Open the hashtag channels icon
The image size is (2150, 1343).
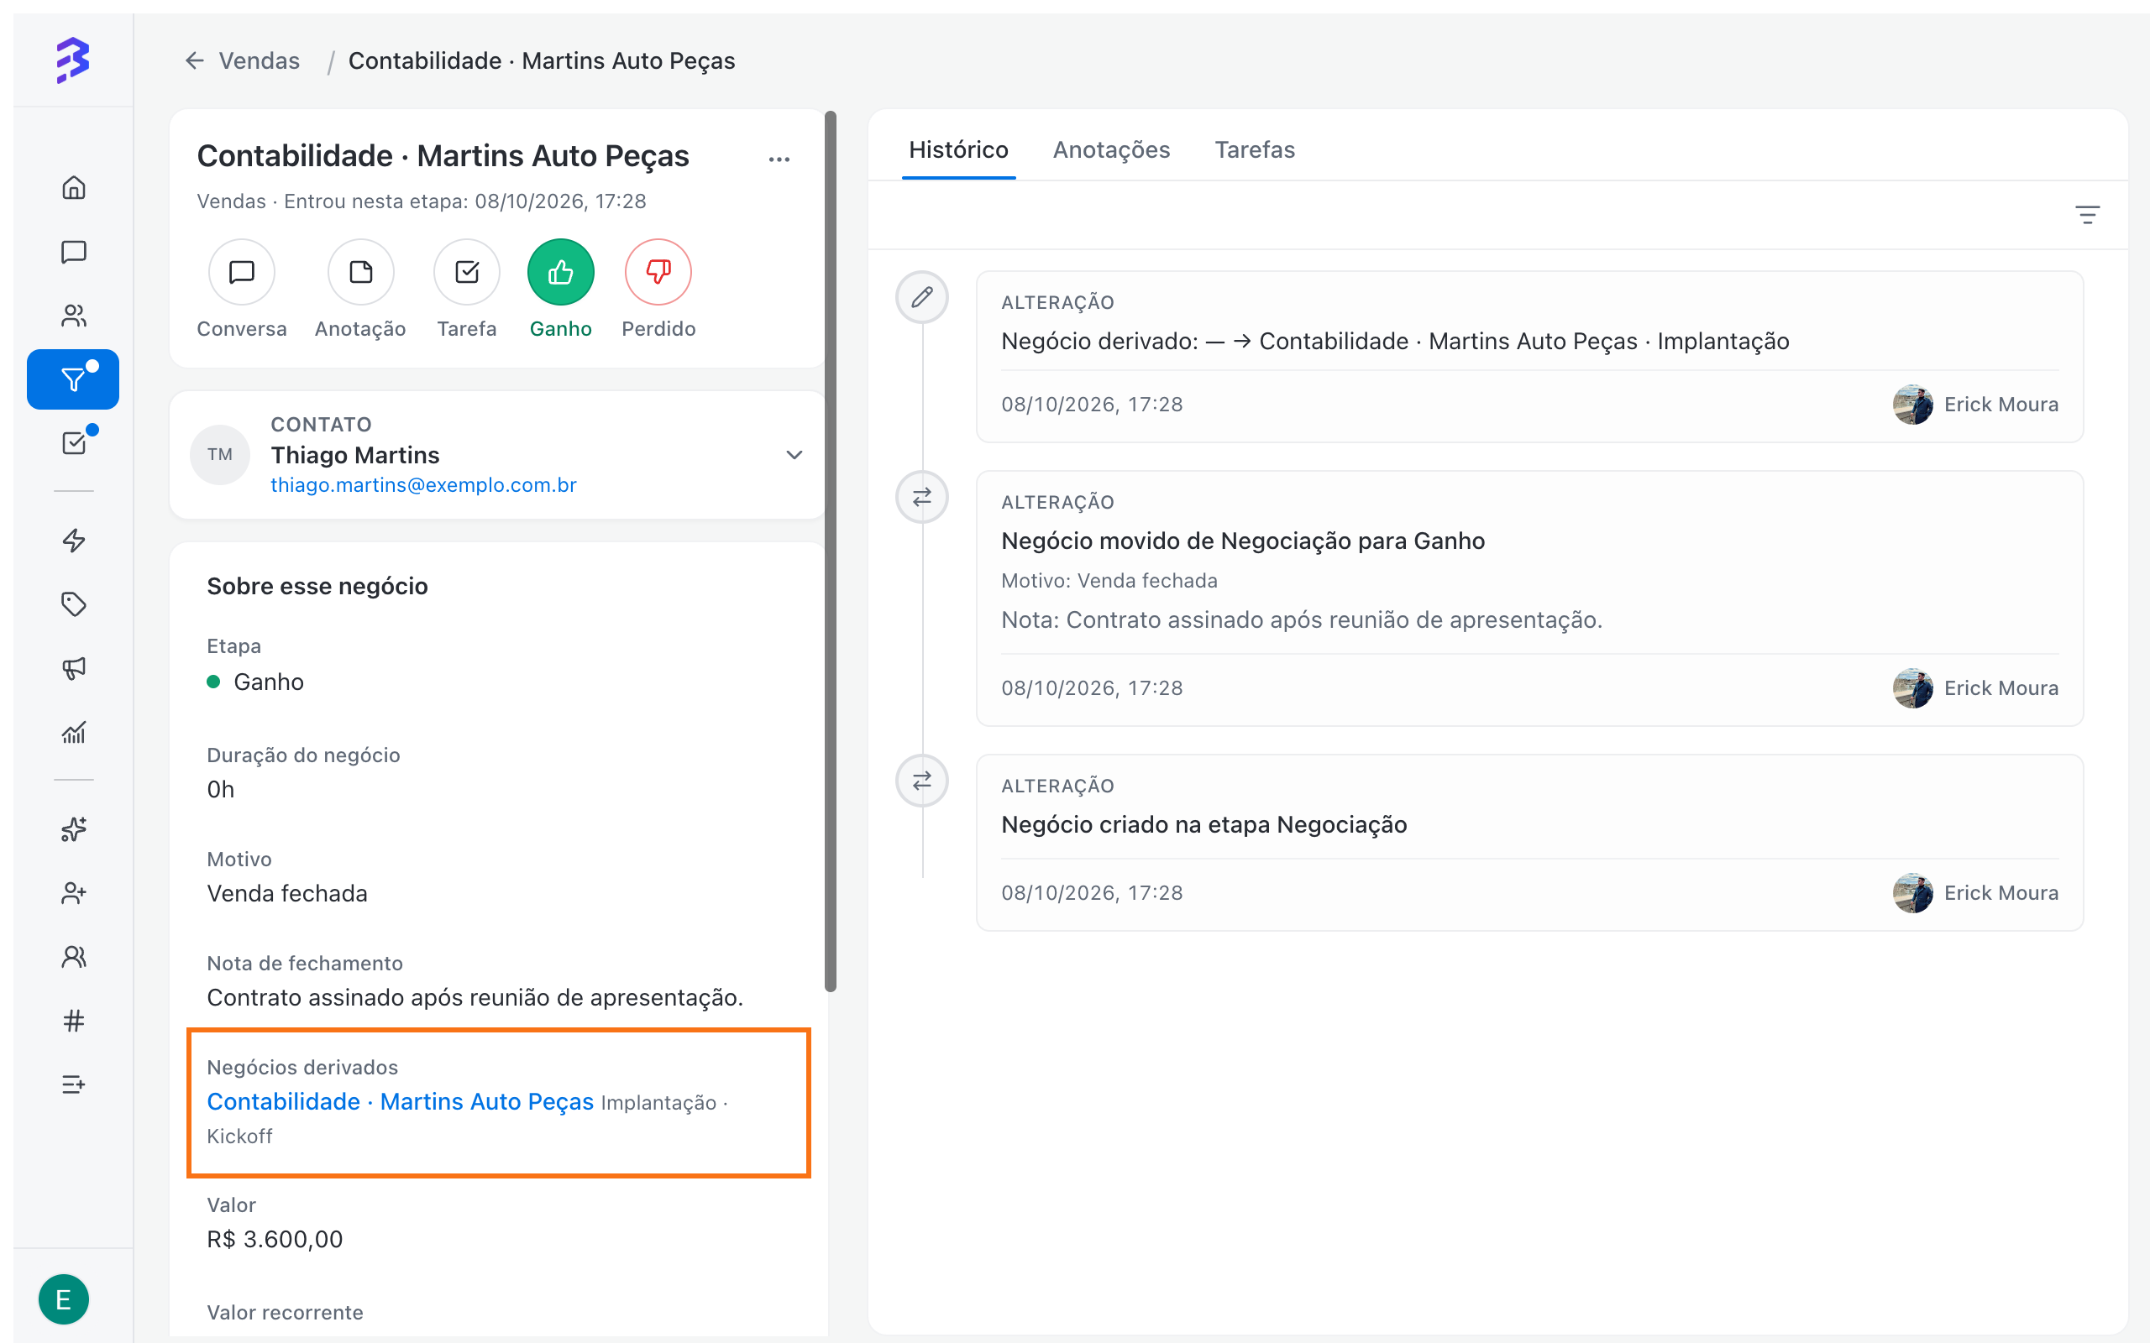pyautogui.click(x=74, y=1021)
